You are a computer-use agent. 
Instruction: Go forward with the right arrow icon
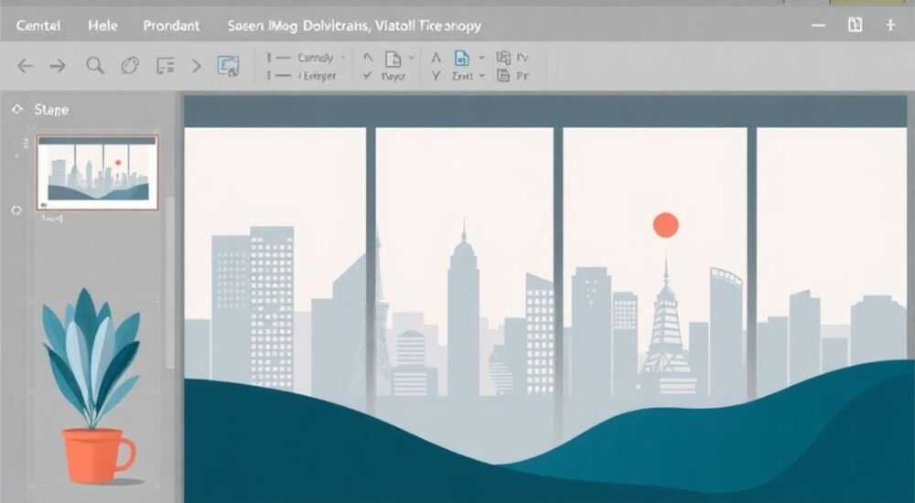coord(58,66)
